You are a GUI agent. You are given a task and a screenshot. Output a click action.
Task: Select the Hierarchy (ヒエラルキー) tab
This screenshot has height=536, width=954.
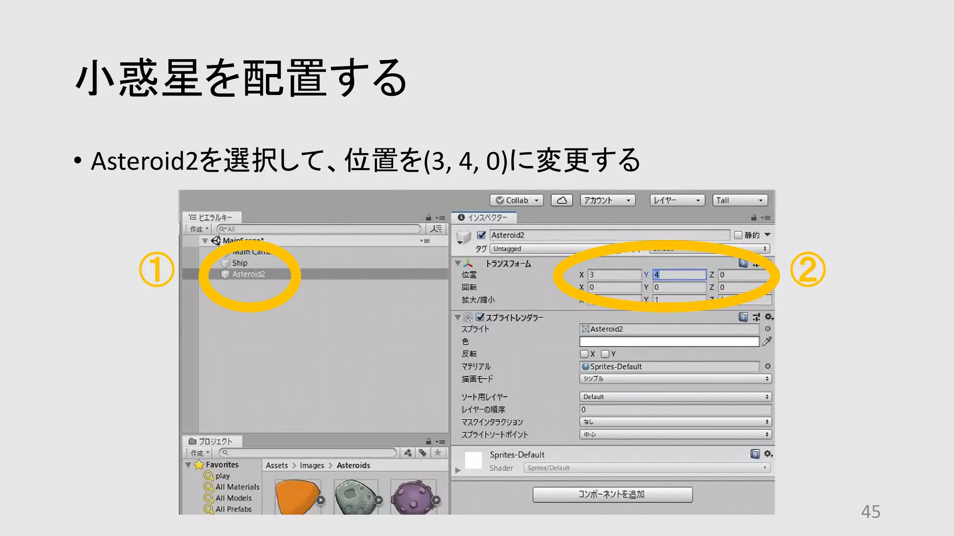[x=211, y=218]
